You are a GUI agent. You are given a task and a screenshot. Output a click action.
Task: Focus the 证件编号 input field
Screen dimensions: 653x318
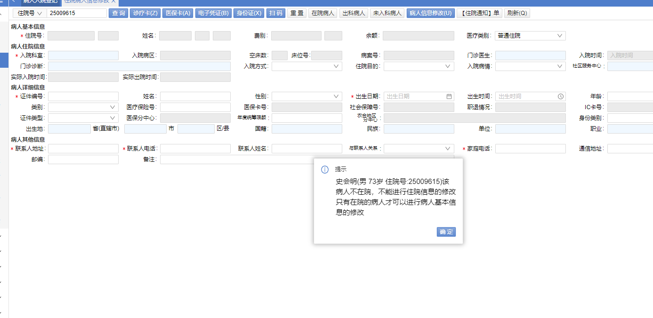point(83,96)
